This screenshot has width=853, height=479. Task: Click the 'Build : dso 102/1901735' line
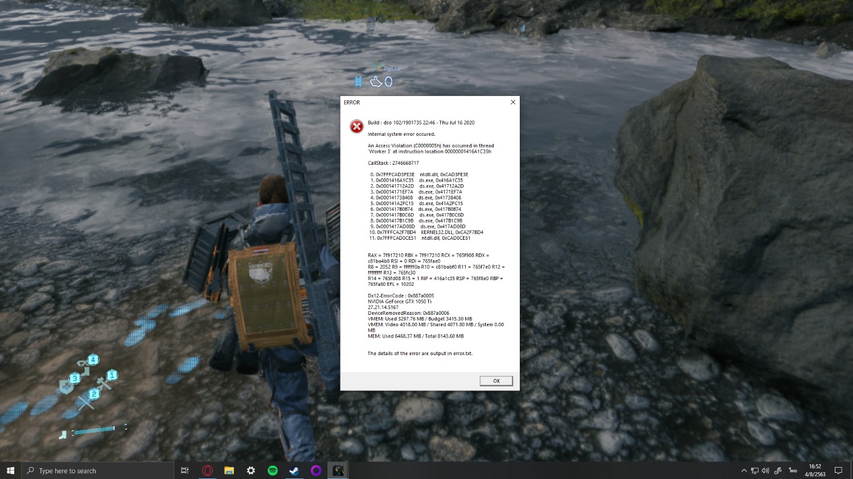[421, 123]
